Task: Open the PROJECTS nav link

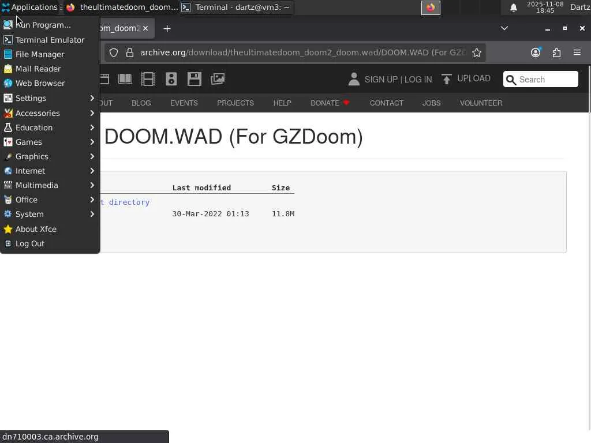Action: [x=235, y=103]
